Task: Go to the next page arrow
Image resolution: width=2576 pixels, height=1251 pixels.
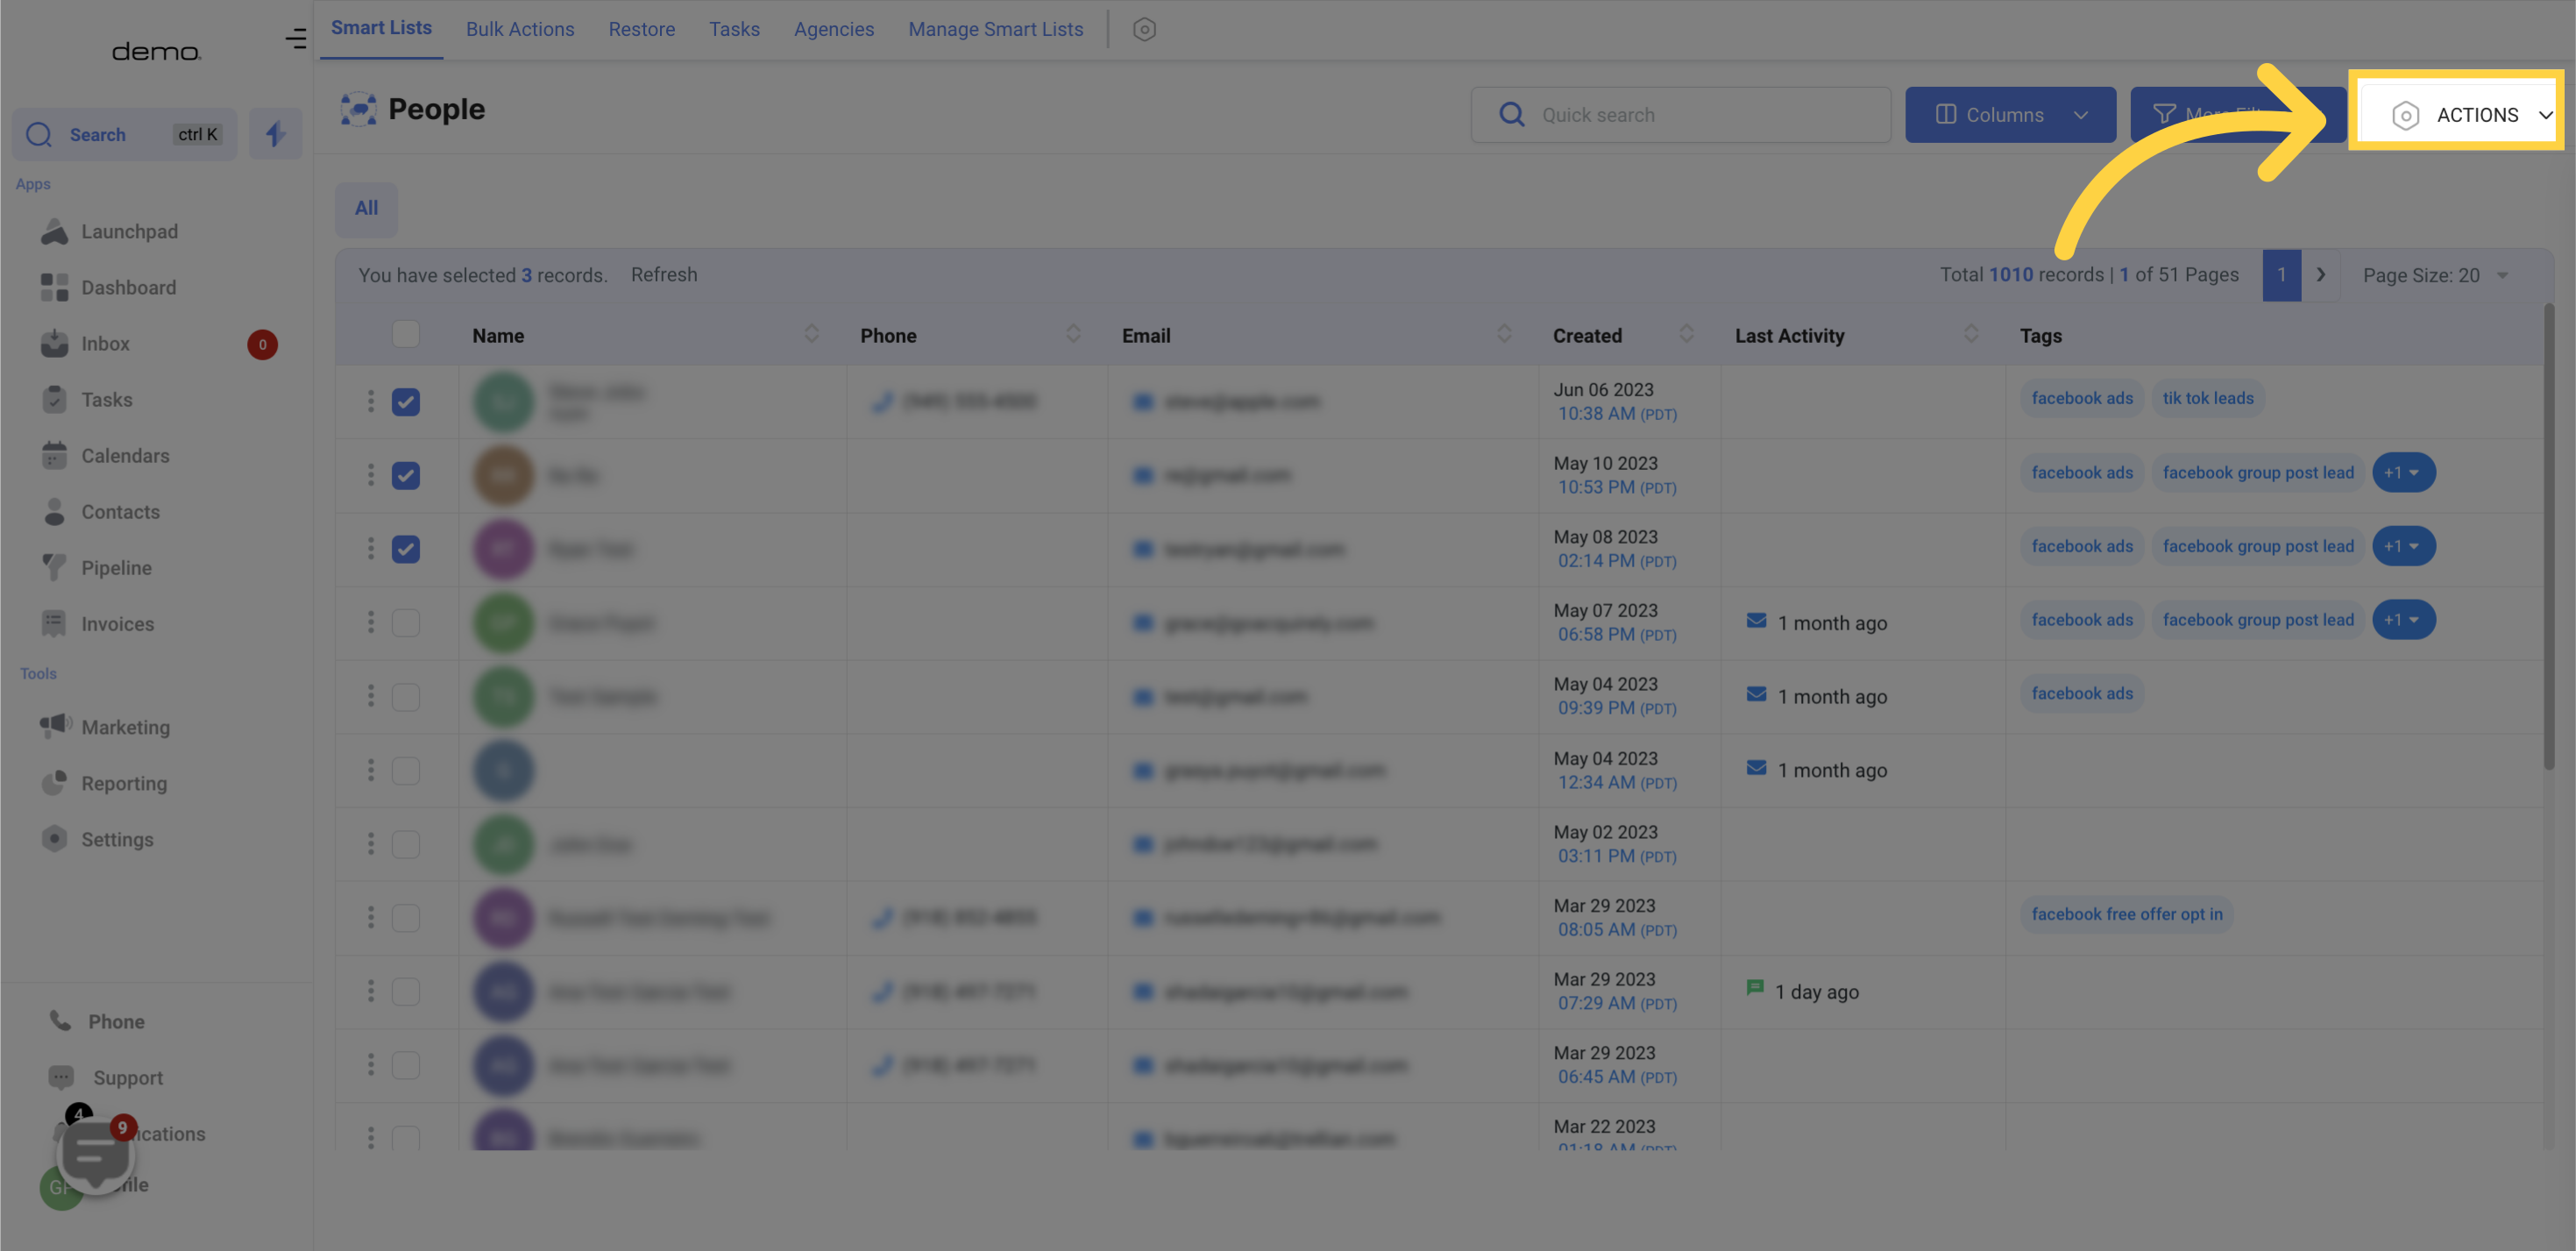Action: point(2320,274)
